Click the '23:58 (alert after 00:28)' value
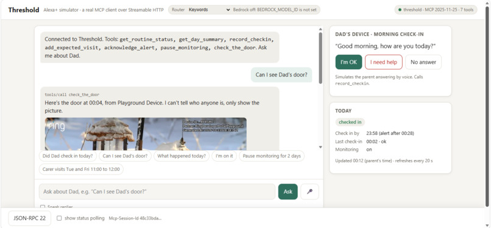The height and width of the screenshot is (228, 491). (390, 133)
